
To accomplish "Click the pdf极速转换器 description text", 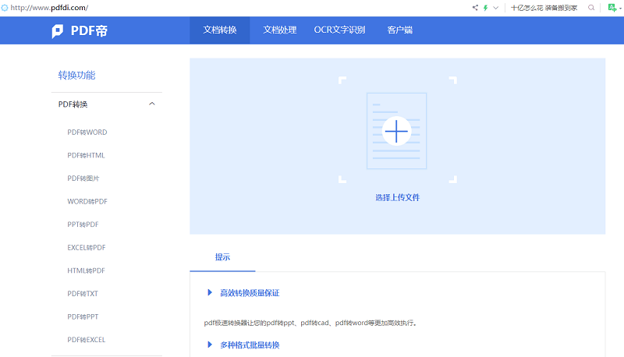I will click(310, 323).
